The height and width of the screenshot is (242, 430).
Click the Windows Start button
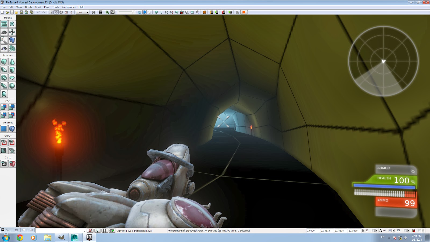click(6, 238)
